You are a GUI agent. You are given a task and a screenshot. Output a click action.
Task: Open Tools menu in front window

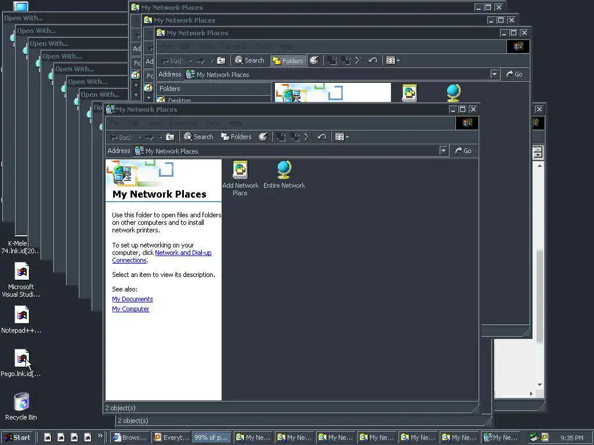coord(212,123)
